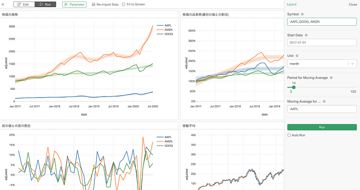Click the Run play triangle icon
Screen dimensions: 360x190
click(41, 4)
